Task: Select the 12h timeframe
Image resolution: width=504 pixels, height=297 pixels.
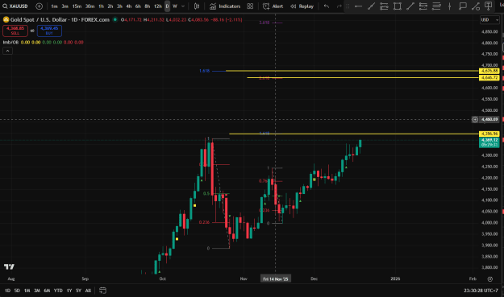Action: pos(157,6)
